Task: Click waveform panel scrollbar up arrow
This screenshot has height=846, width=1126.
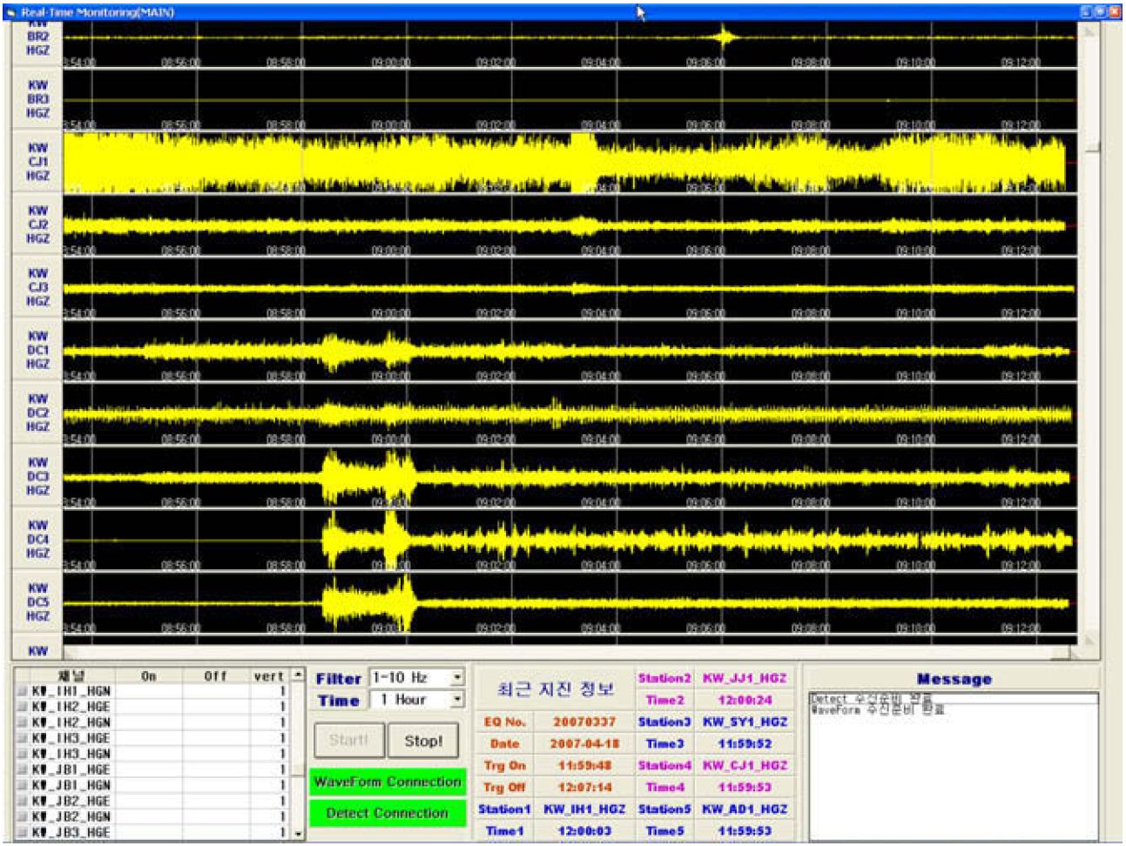Action: tap(1089, 30)
